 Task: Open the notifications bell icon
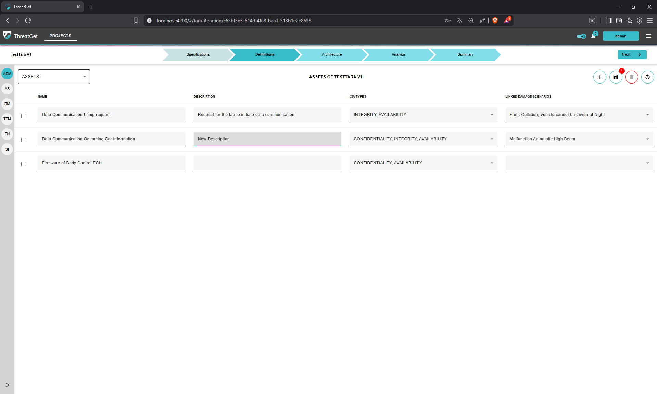click(593, 36)
